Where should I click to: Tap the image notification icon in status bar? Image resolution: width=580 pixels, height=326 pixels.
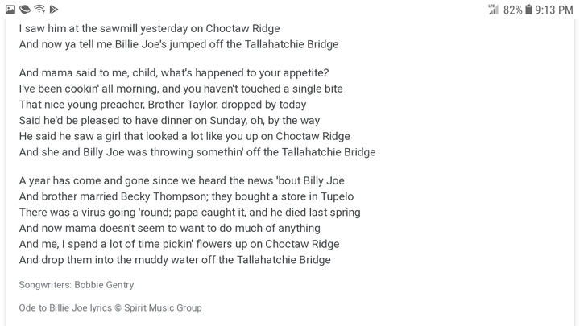(10, 9)
